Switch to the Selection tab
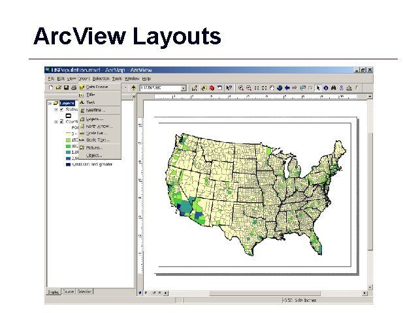Image resolution: width=418 pixels, height=313 pixels. 84,291
